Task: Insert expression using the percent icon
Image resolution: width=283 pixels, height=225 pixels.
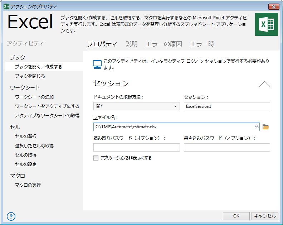Action: coord(256,127)
